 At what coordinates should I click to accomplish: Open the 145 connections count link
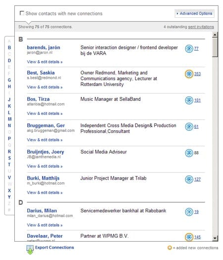click(197, 237)
